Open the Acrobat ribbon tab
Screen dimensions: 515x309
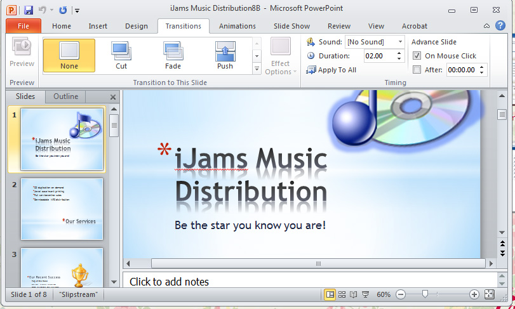pyautogui.click(x=415, y=26)
